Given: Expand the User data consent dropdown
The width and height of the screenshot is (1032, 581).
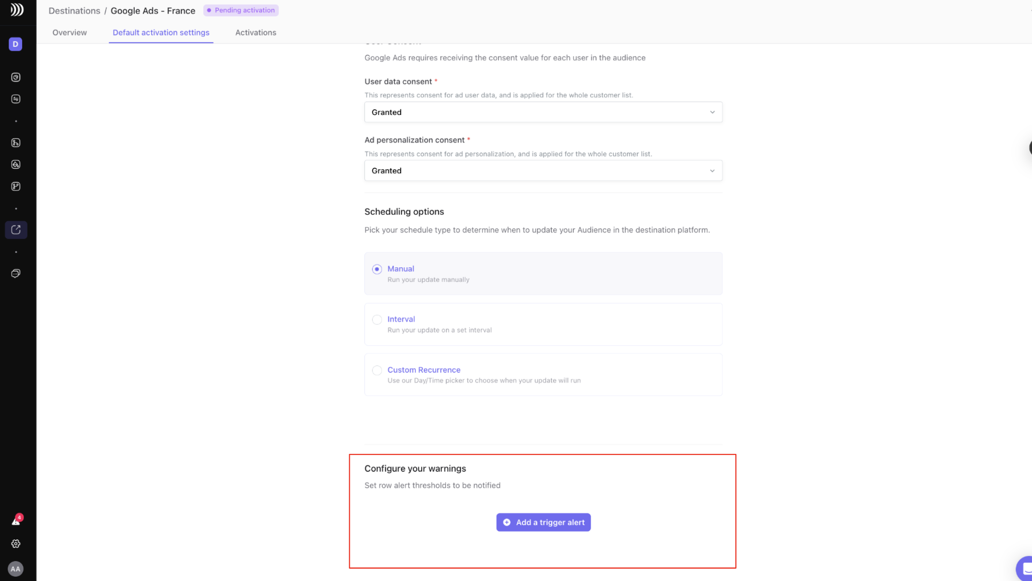Looking at the screenshot, I should click(x=543, y=112).
